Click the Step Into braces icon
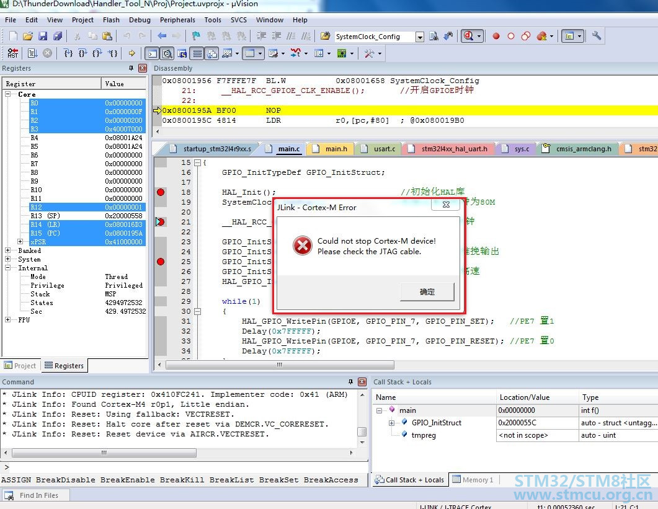 click(68, 53)
